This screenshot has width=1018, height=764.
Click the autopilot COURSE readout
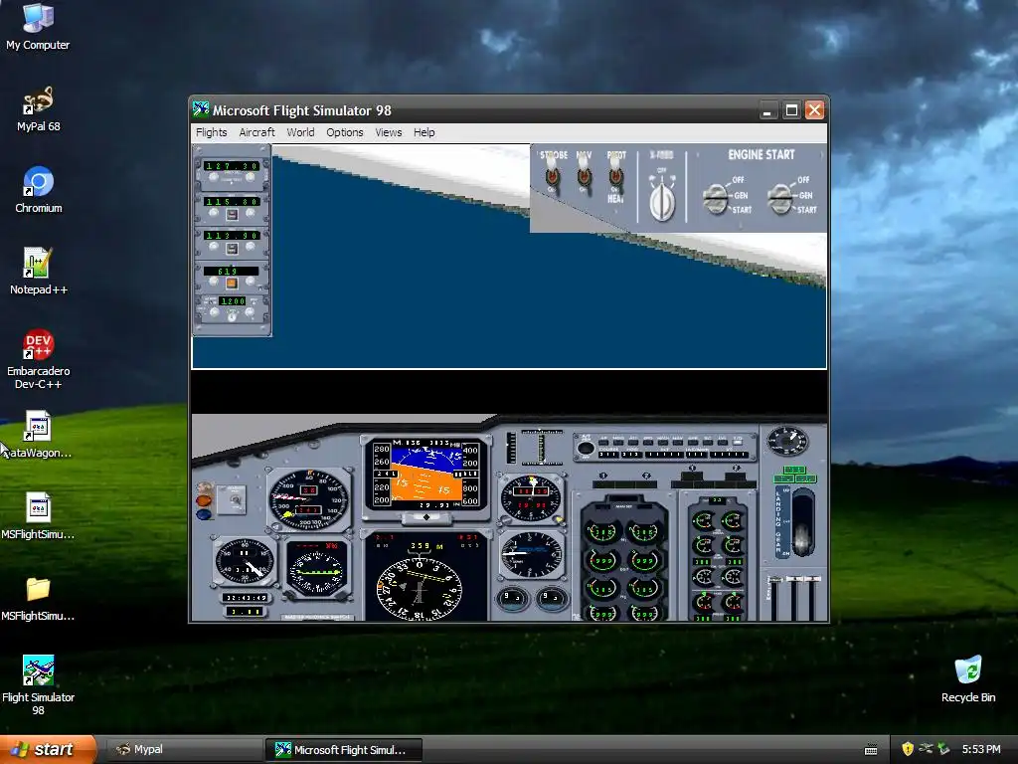[x=607, y=454]
